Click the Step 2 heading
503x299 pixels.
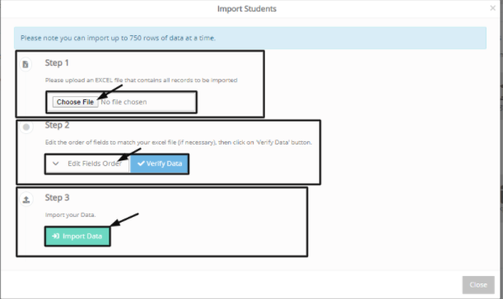[x=57, y=125]
